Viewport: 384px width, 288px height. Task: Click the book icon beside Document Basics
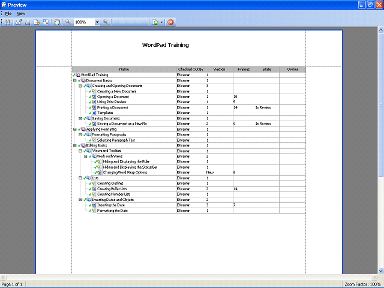click(83, 80)
